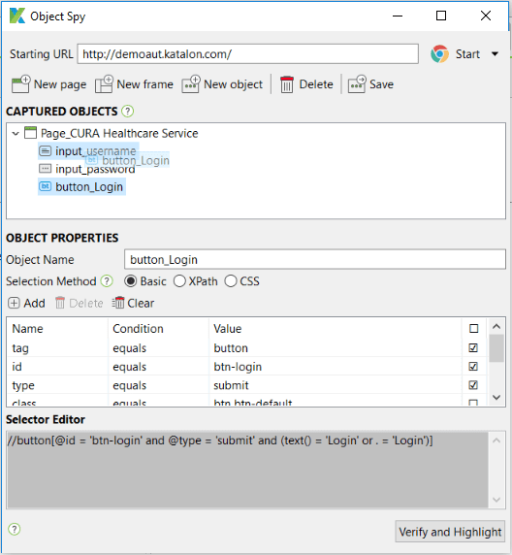
Task: Click the Clear properties icon
Action: 118,303
